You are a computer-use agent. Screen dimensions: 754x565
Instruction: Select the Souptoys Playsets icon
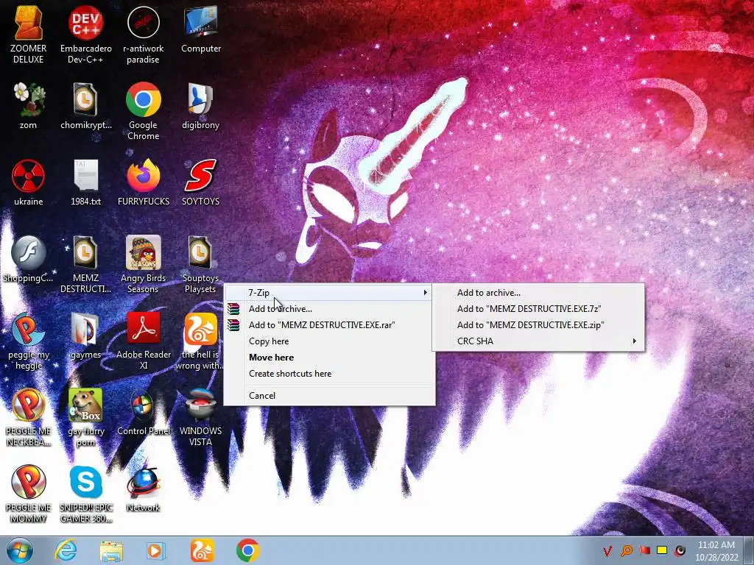point(200,264)
